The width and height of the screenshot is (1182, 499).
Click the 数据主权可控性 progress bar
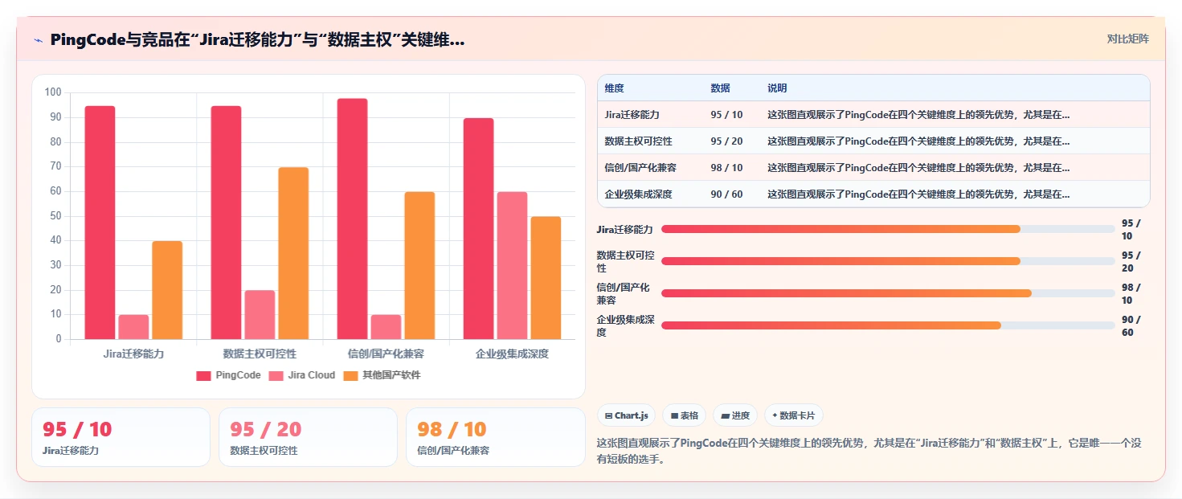tap(888, 261)
